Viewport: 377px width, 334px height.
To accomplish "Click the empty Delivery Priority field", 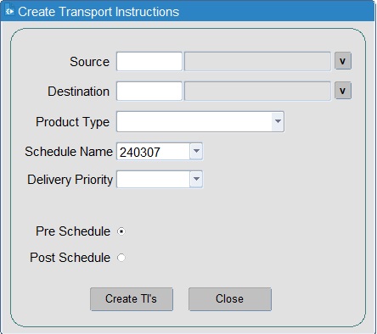I will tap(153, 179).
